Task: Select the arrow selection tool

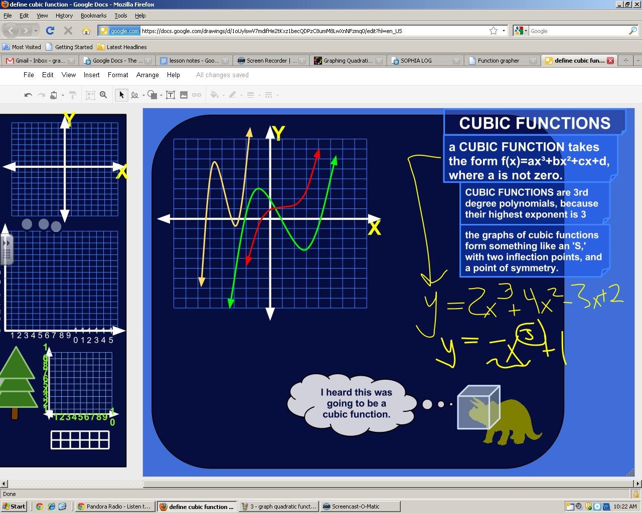Action: [121, 95]
